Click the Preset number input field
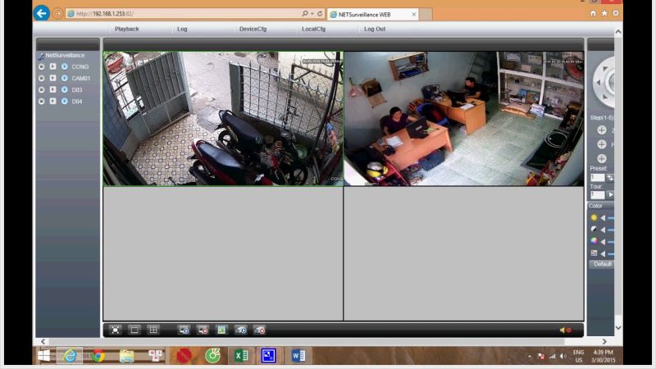This screenshot has height=369, width=656. (x=598, y=178)
